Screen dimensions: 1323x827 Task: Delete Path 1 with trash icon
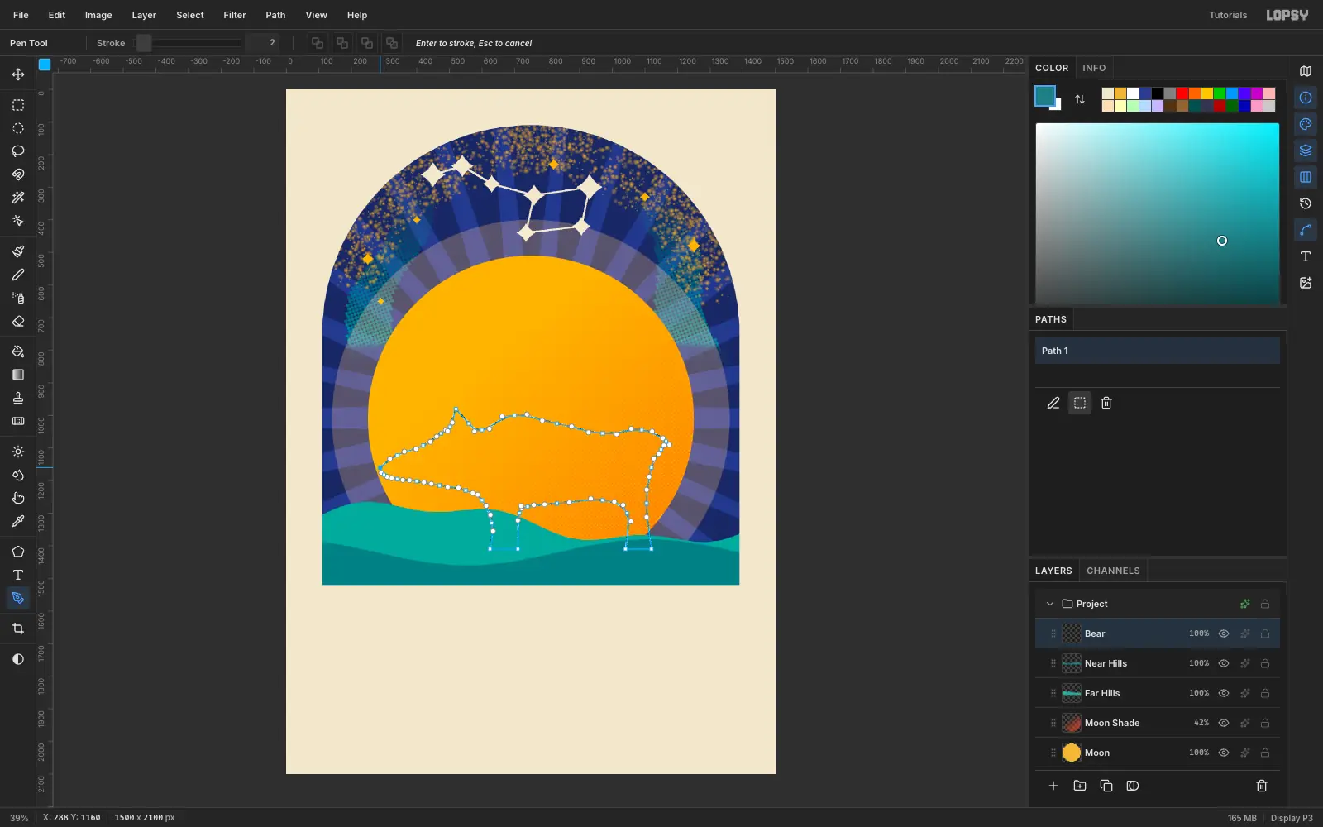coord(1106,403)
